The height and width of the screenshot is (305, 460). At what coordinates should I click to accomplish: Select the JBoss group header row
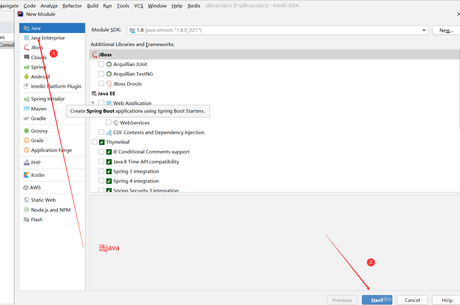(274, 54)
